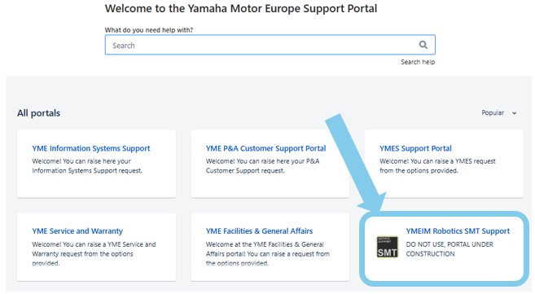Click the All portals heading
This screenshot has width=535, height=294.
click(38, 113)
